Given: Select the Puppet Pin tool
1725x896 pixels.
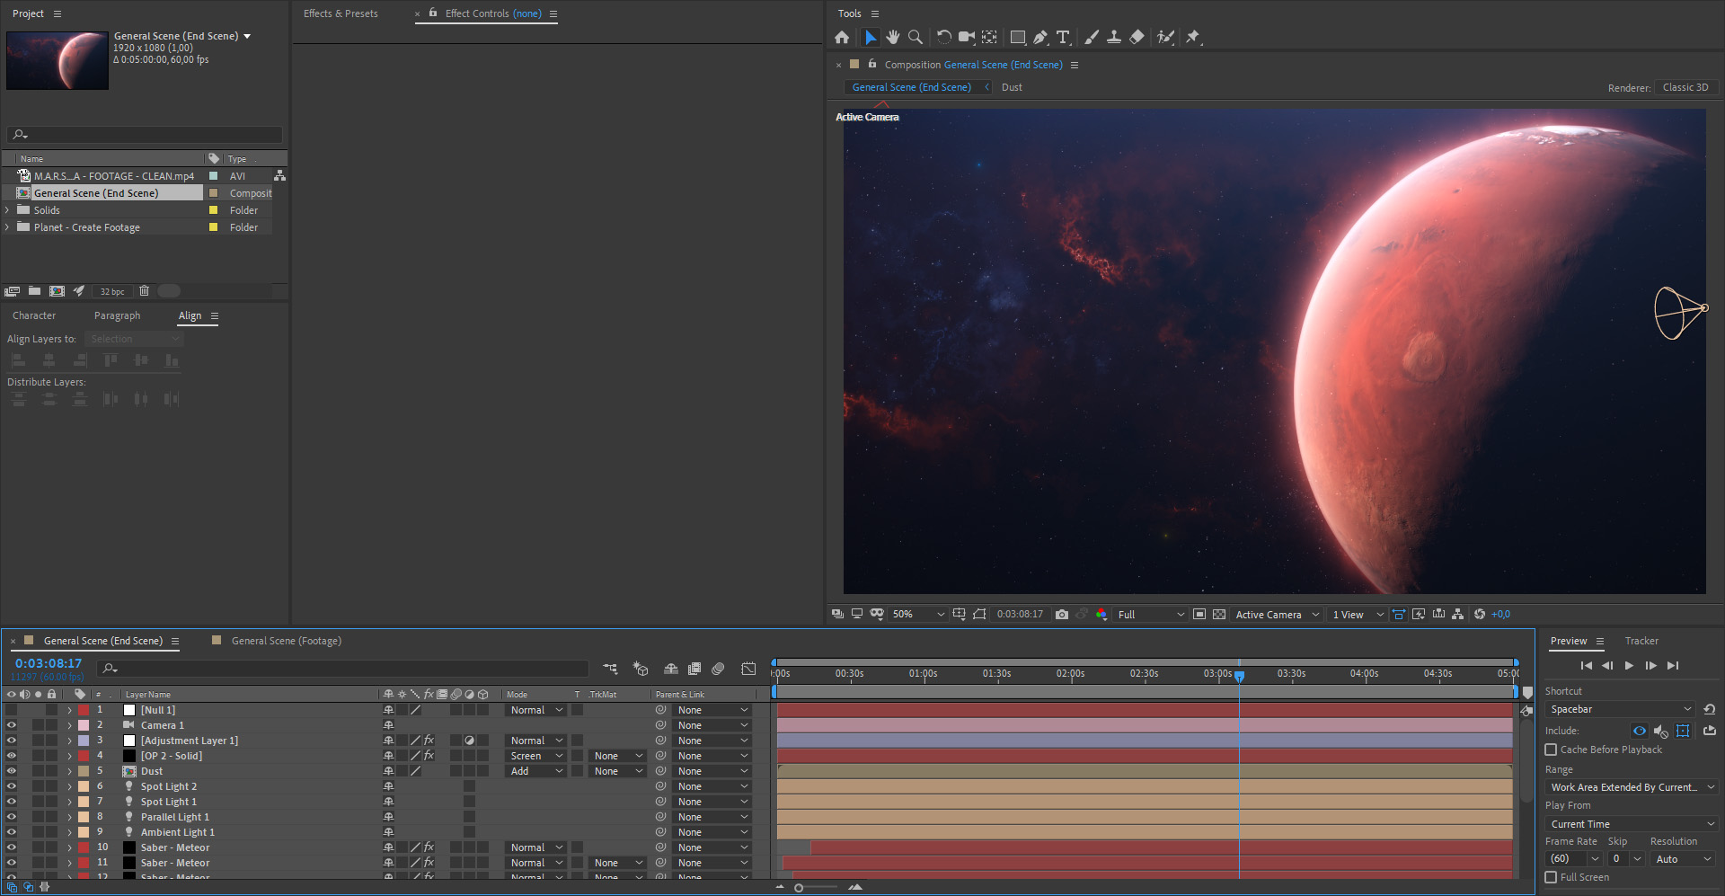Looking at the screenshot, I should pyautogui.click(x=1193, y=37).
